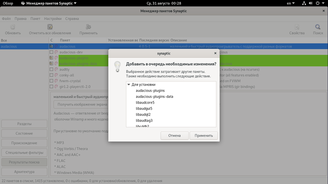
Task: Collapse the 'Для установки' tree in the dialog
Action: 129,85
